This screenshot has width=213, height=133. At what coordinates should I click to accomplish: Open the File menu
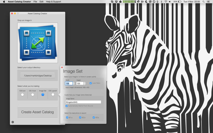pyautogui.click(x=35, y=2)
